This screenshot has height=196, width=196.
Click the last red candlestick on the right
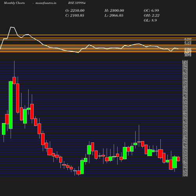pos(178,159)
